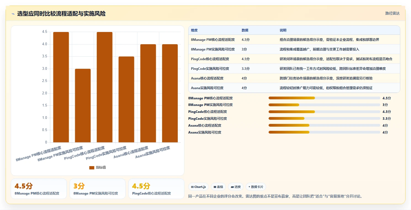Click the 8Manage PM实施风险可控度 bar in the chart
This screenshot has width=411, height=210.
click(x=83, y=106)
